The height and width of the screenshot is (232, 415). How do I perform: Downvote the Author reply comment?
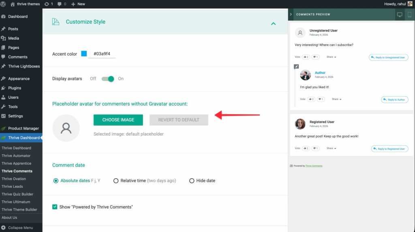[x=320, y=99]
